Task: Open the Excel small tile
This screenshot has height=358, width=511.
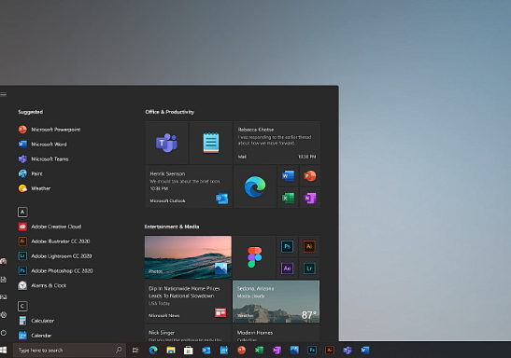Action: pos(288,198)
